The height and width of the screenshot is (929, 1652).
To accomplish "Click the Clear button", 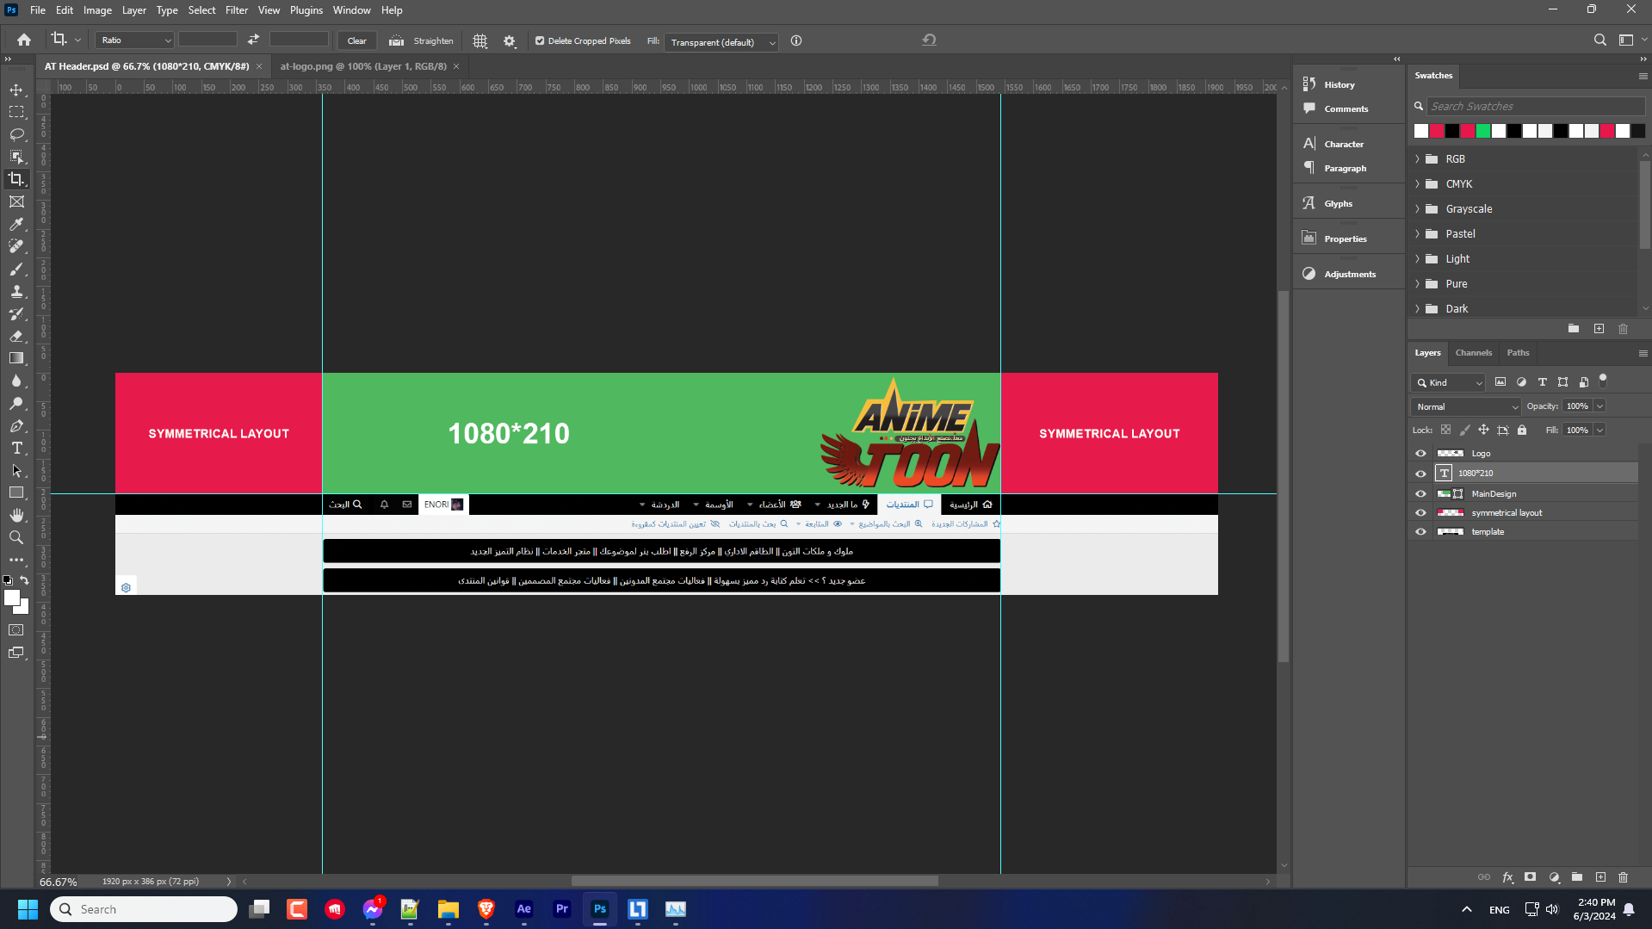I will 357,40.
